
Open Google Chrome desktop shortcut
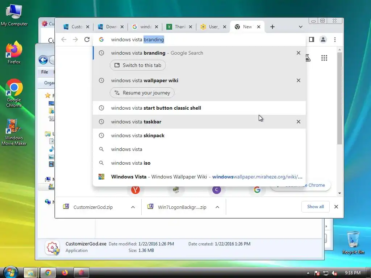14,93
